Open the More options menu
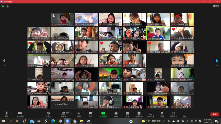The height and width of the screenshot is (124, 221). coord(185,114)
